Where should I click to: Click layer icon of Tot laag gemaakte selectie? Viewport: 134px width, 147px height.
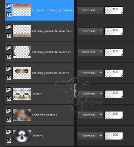pos(9,69)
